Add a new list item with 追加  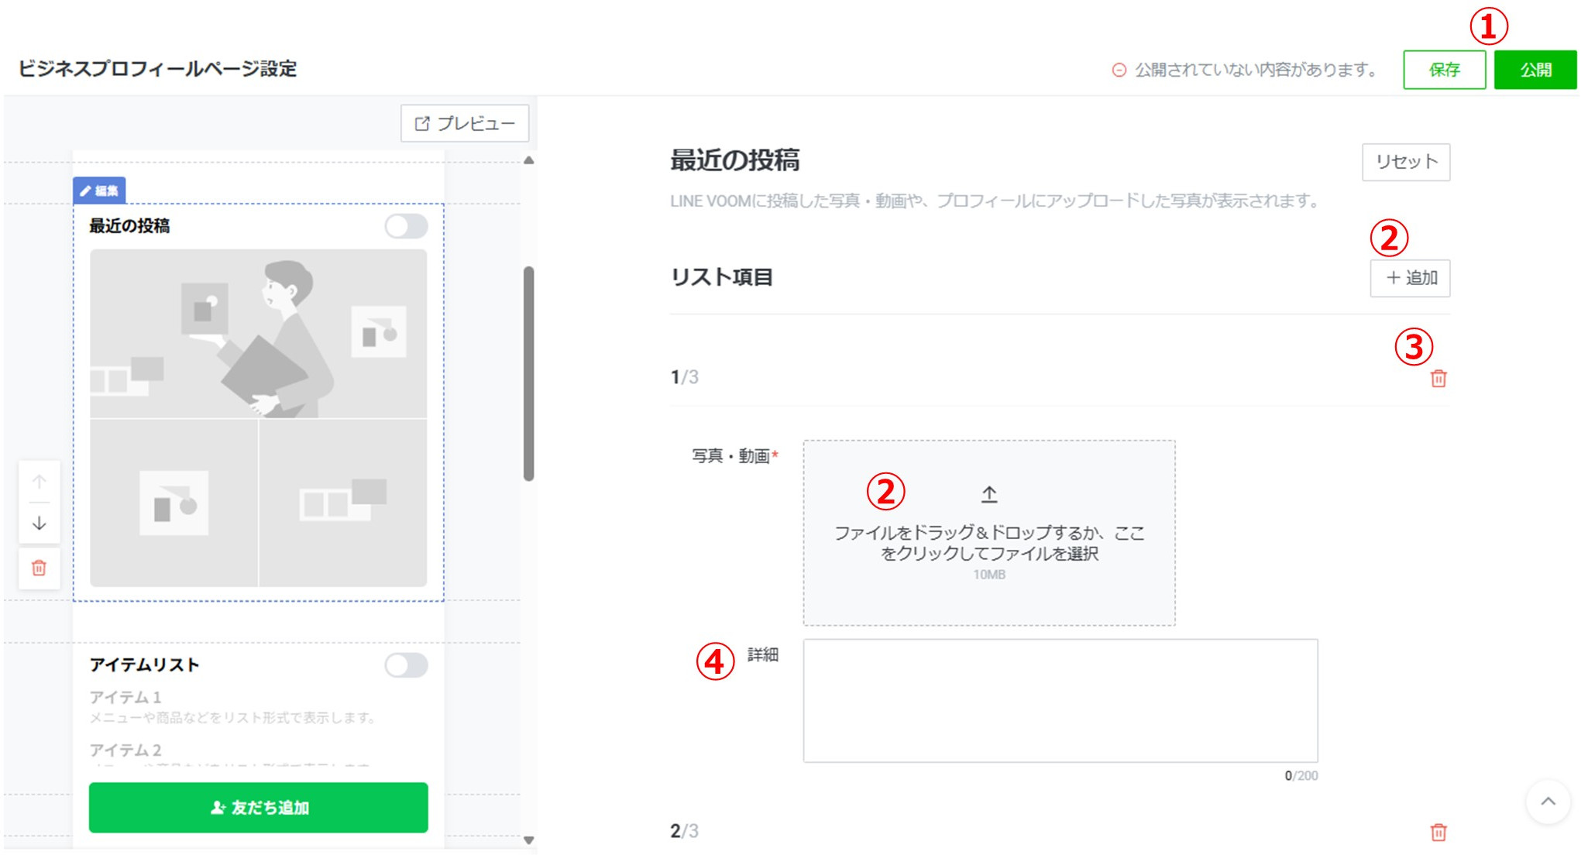coord(1410,278)
